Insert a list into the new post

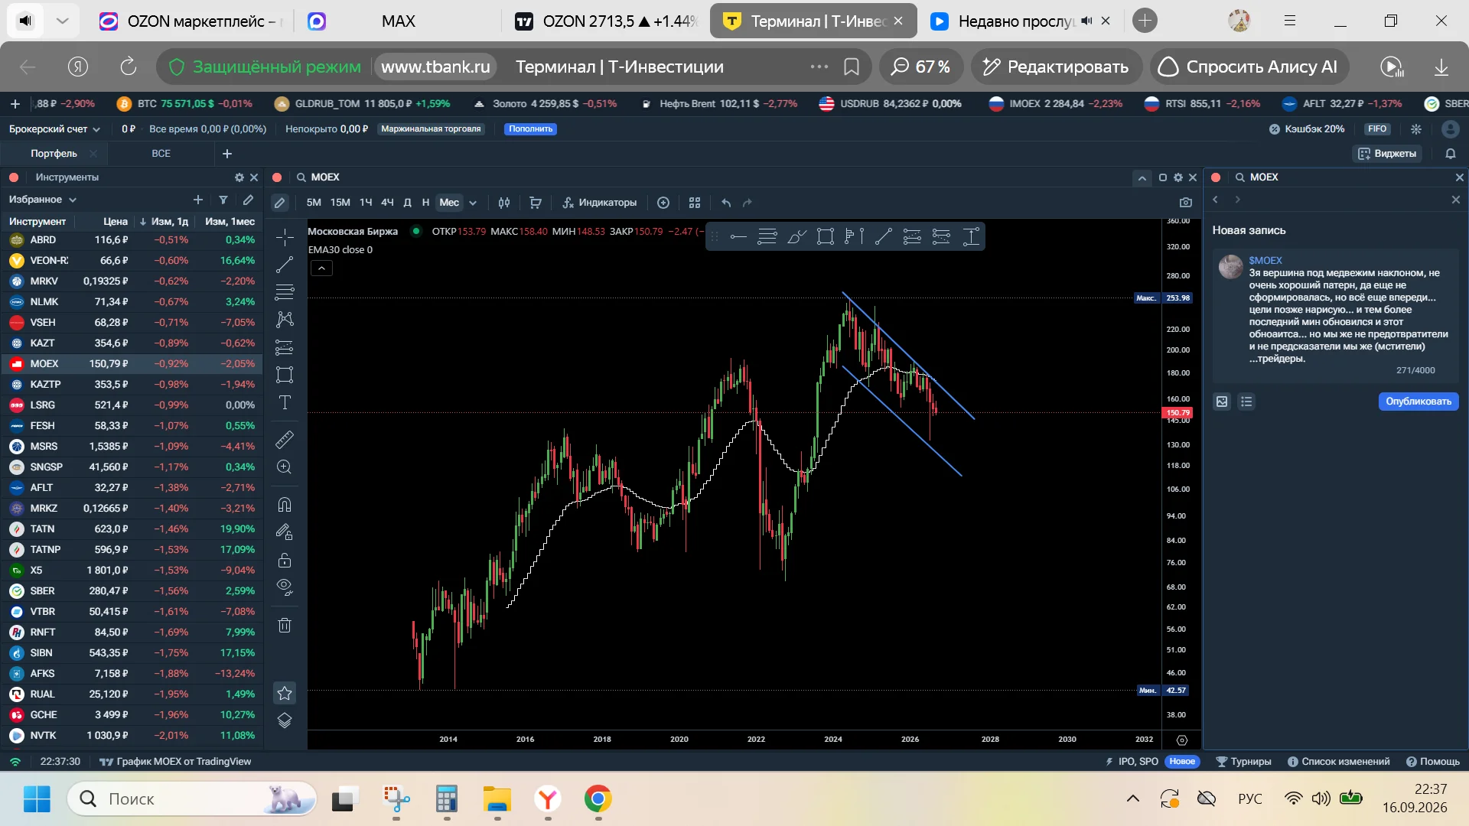[x=1246, y=402]
